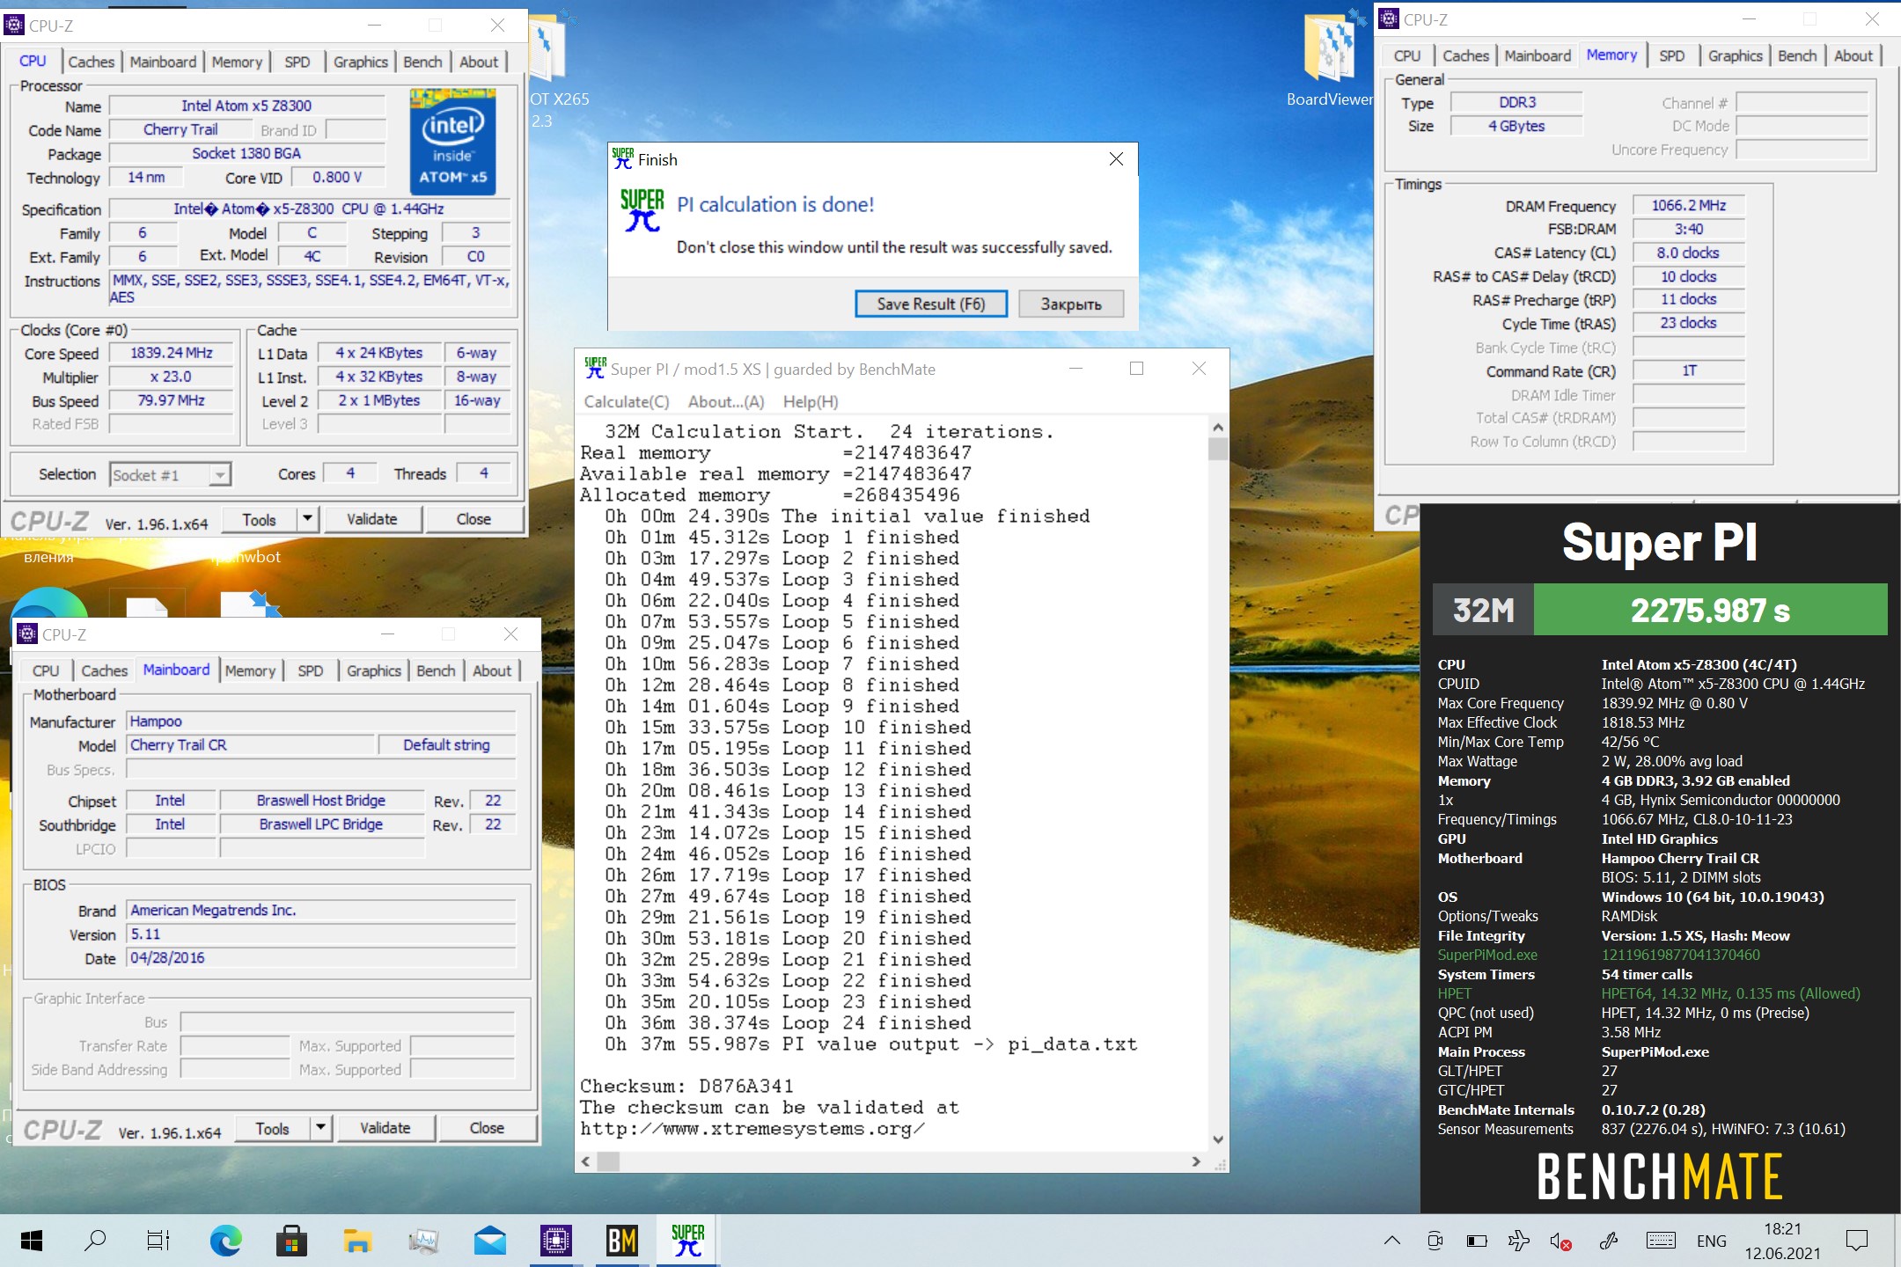Switch to CPU-Z taskbar icon
The width and height of the screenshot is (1901, 1267).
click(x=555, y=1241)
